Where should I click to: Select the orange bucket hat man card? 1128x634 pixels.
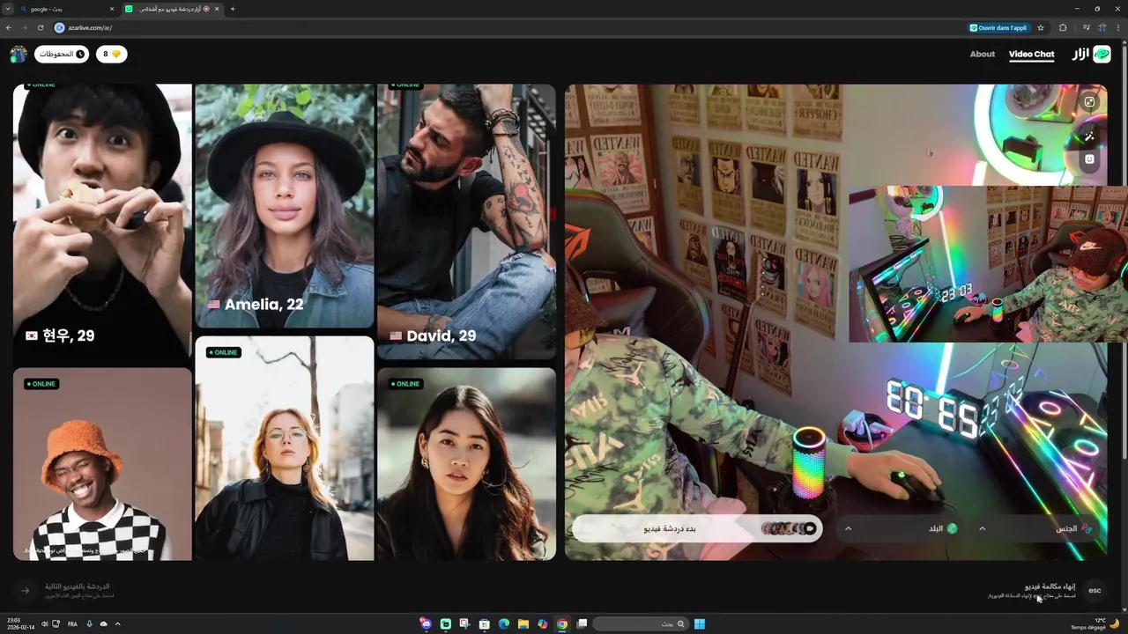102,464
